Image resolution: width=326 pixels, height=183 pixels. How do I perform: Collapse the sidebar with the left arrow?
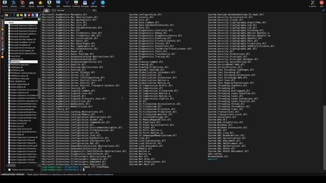coord(2,16)
